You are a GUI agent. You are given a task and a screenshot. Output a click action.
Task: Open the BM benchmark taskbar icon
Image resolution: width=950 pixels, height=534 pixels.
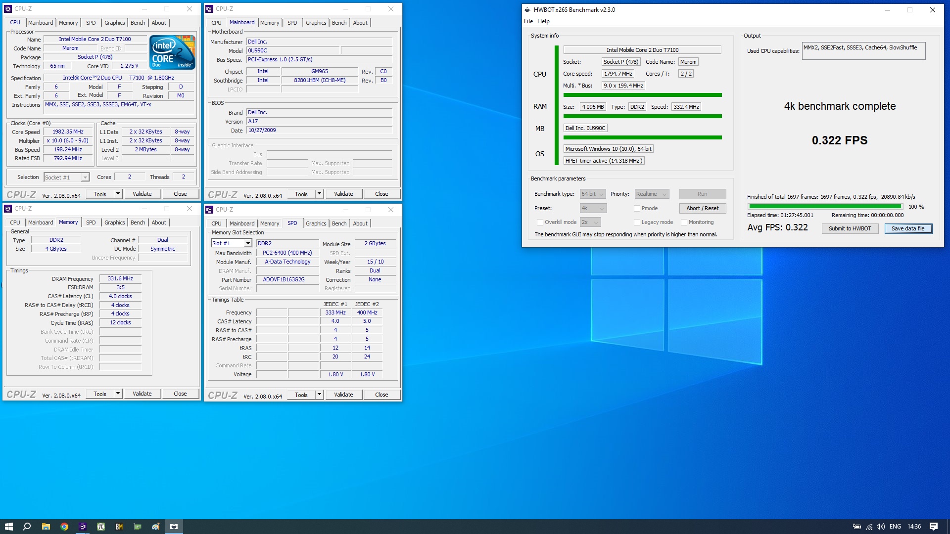pos(119,527)
